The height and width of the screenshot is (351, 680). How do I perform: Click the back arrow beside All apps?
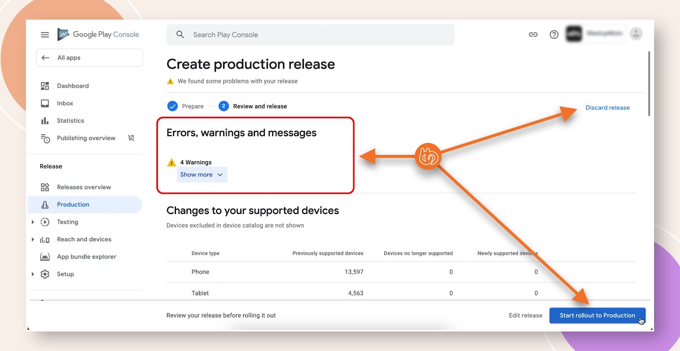coord(46,58)
